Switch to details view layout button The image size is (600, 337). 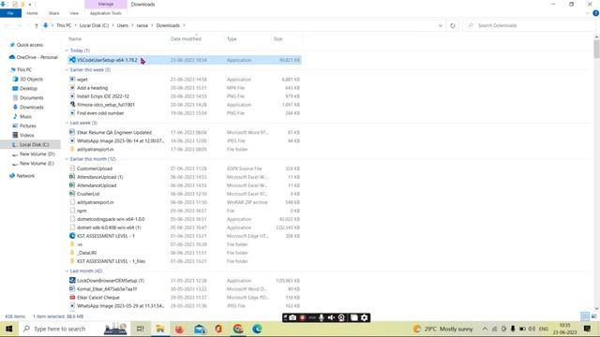coord(585,316)
